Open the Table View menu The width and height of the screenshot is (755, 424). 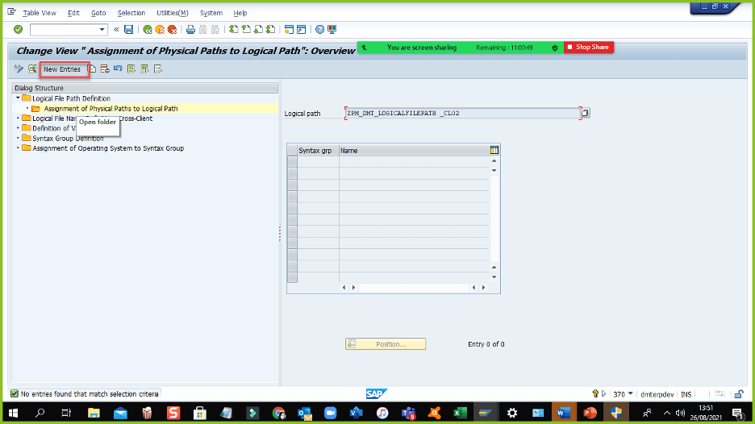click(x=40, y=13)
